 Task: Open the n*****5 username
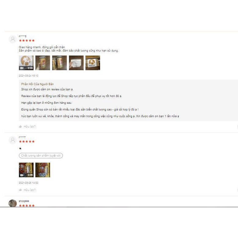pos(23,36)
